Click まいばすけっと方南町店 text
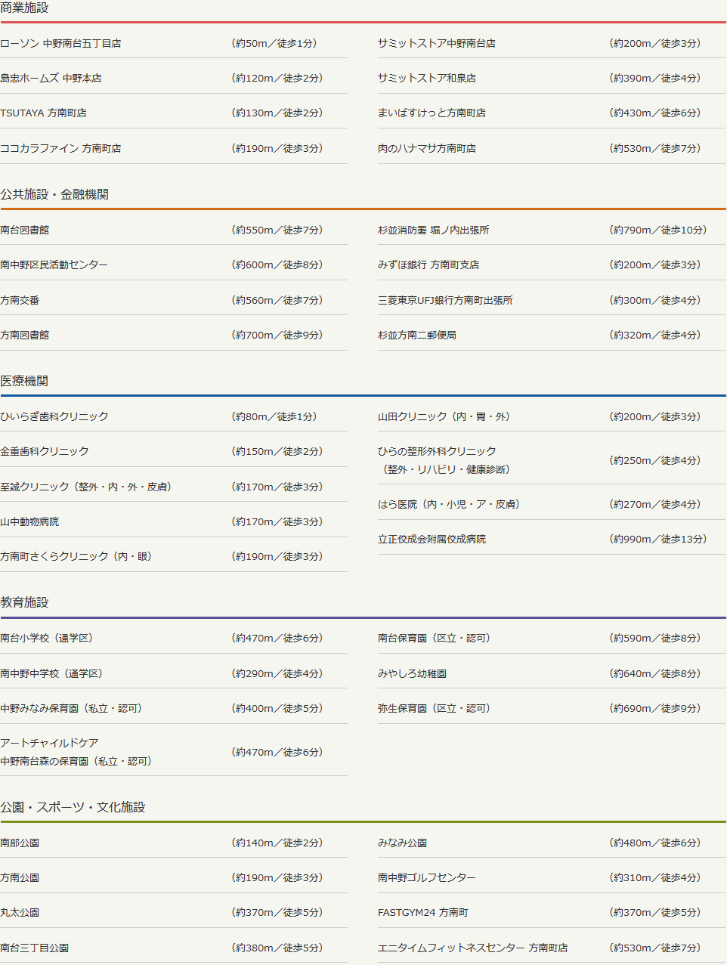The width and height of the screenshot is (727, 965). coord(432,113)
